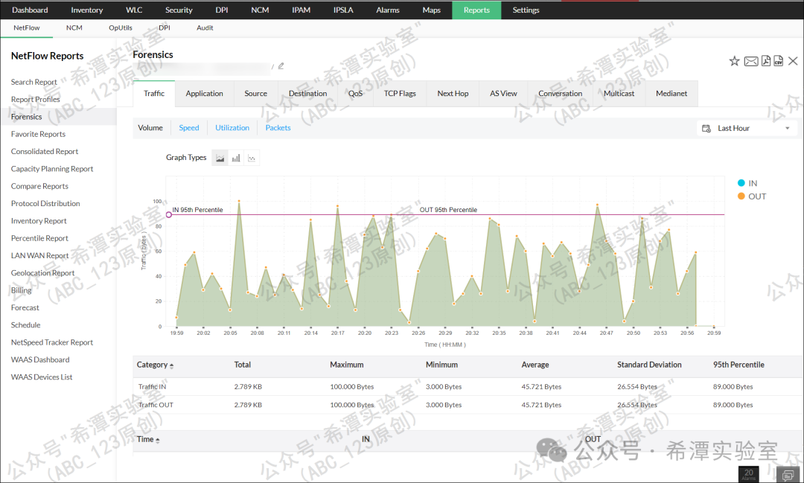
Task: Open the Security menu
Action: tap(179, 10)
